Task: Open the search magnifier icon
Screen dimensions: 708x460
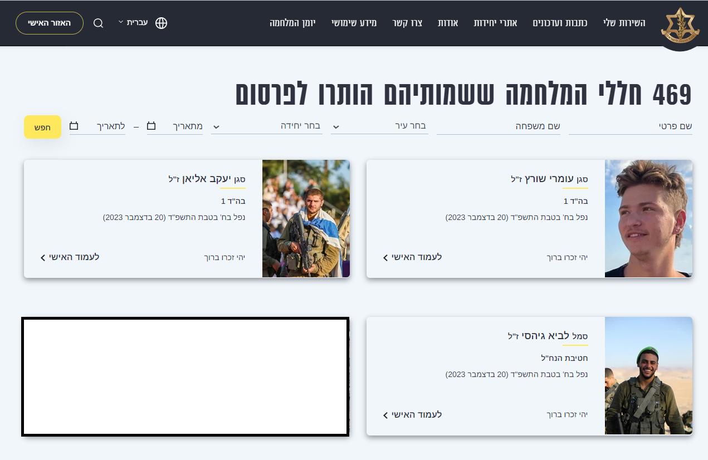Action: [x=98, y=23]
